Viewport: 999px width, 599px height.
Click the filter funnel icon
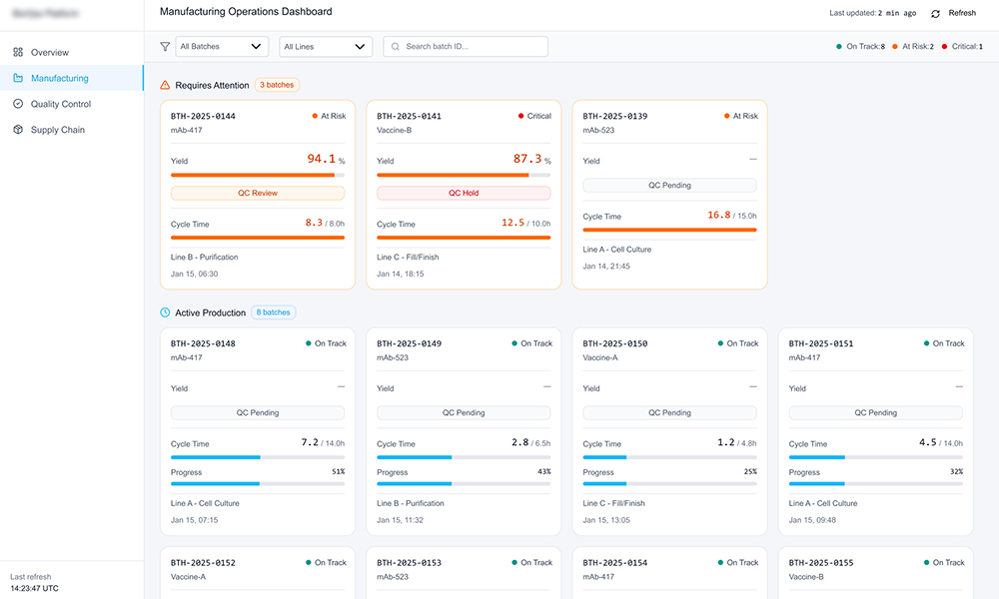(x=165, y=46)
